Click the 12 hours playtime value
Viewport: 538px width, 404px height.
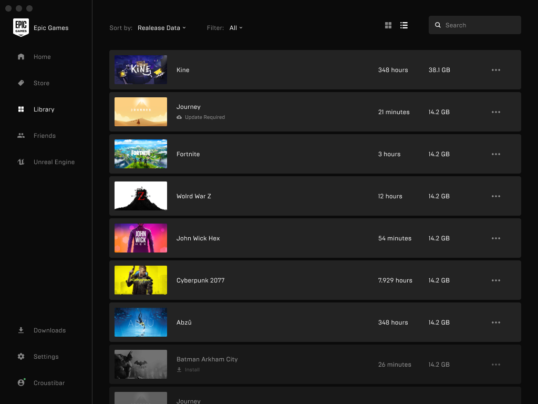[x=390, y=196]
